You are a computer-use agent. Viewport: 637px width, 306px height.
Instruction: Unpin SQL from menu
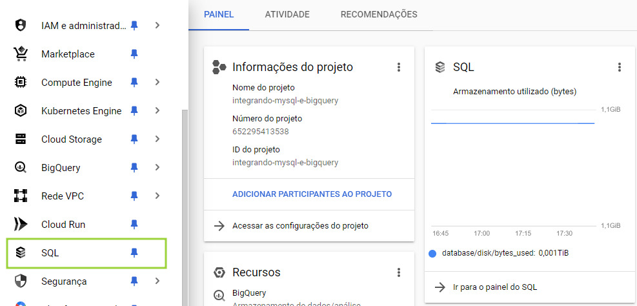coord(134,253)
